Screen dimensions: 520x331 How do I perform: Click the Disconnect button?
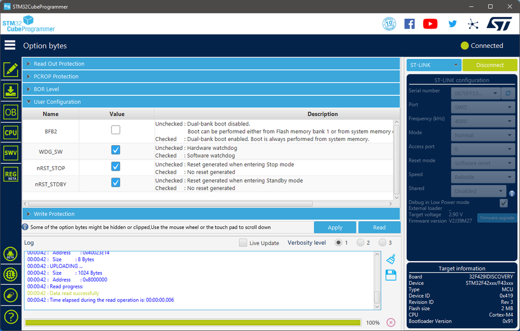point(490,65)
